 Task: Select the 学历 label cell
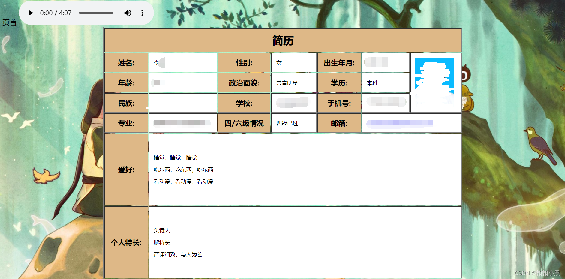339,83
